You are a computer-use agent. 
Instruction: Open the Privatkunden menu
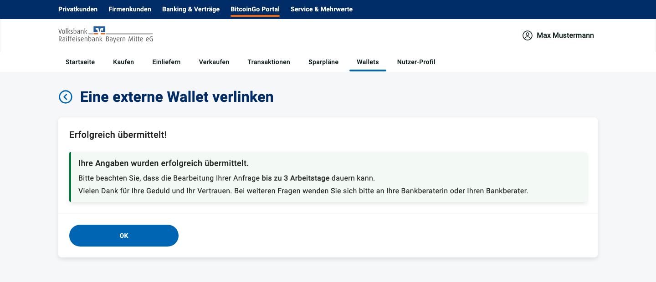point(78,9)
